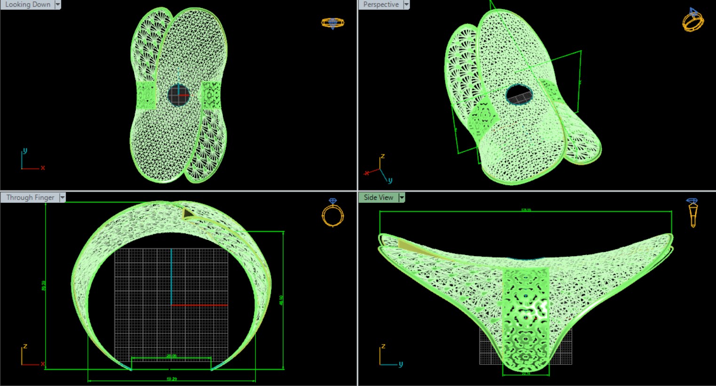Select the Through Finger viewport label
Image resolution: width=716 pixels, height=386 pixels.
30,198
